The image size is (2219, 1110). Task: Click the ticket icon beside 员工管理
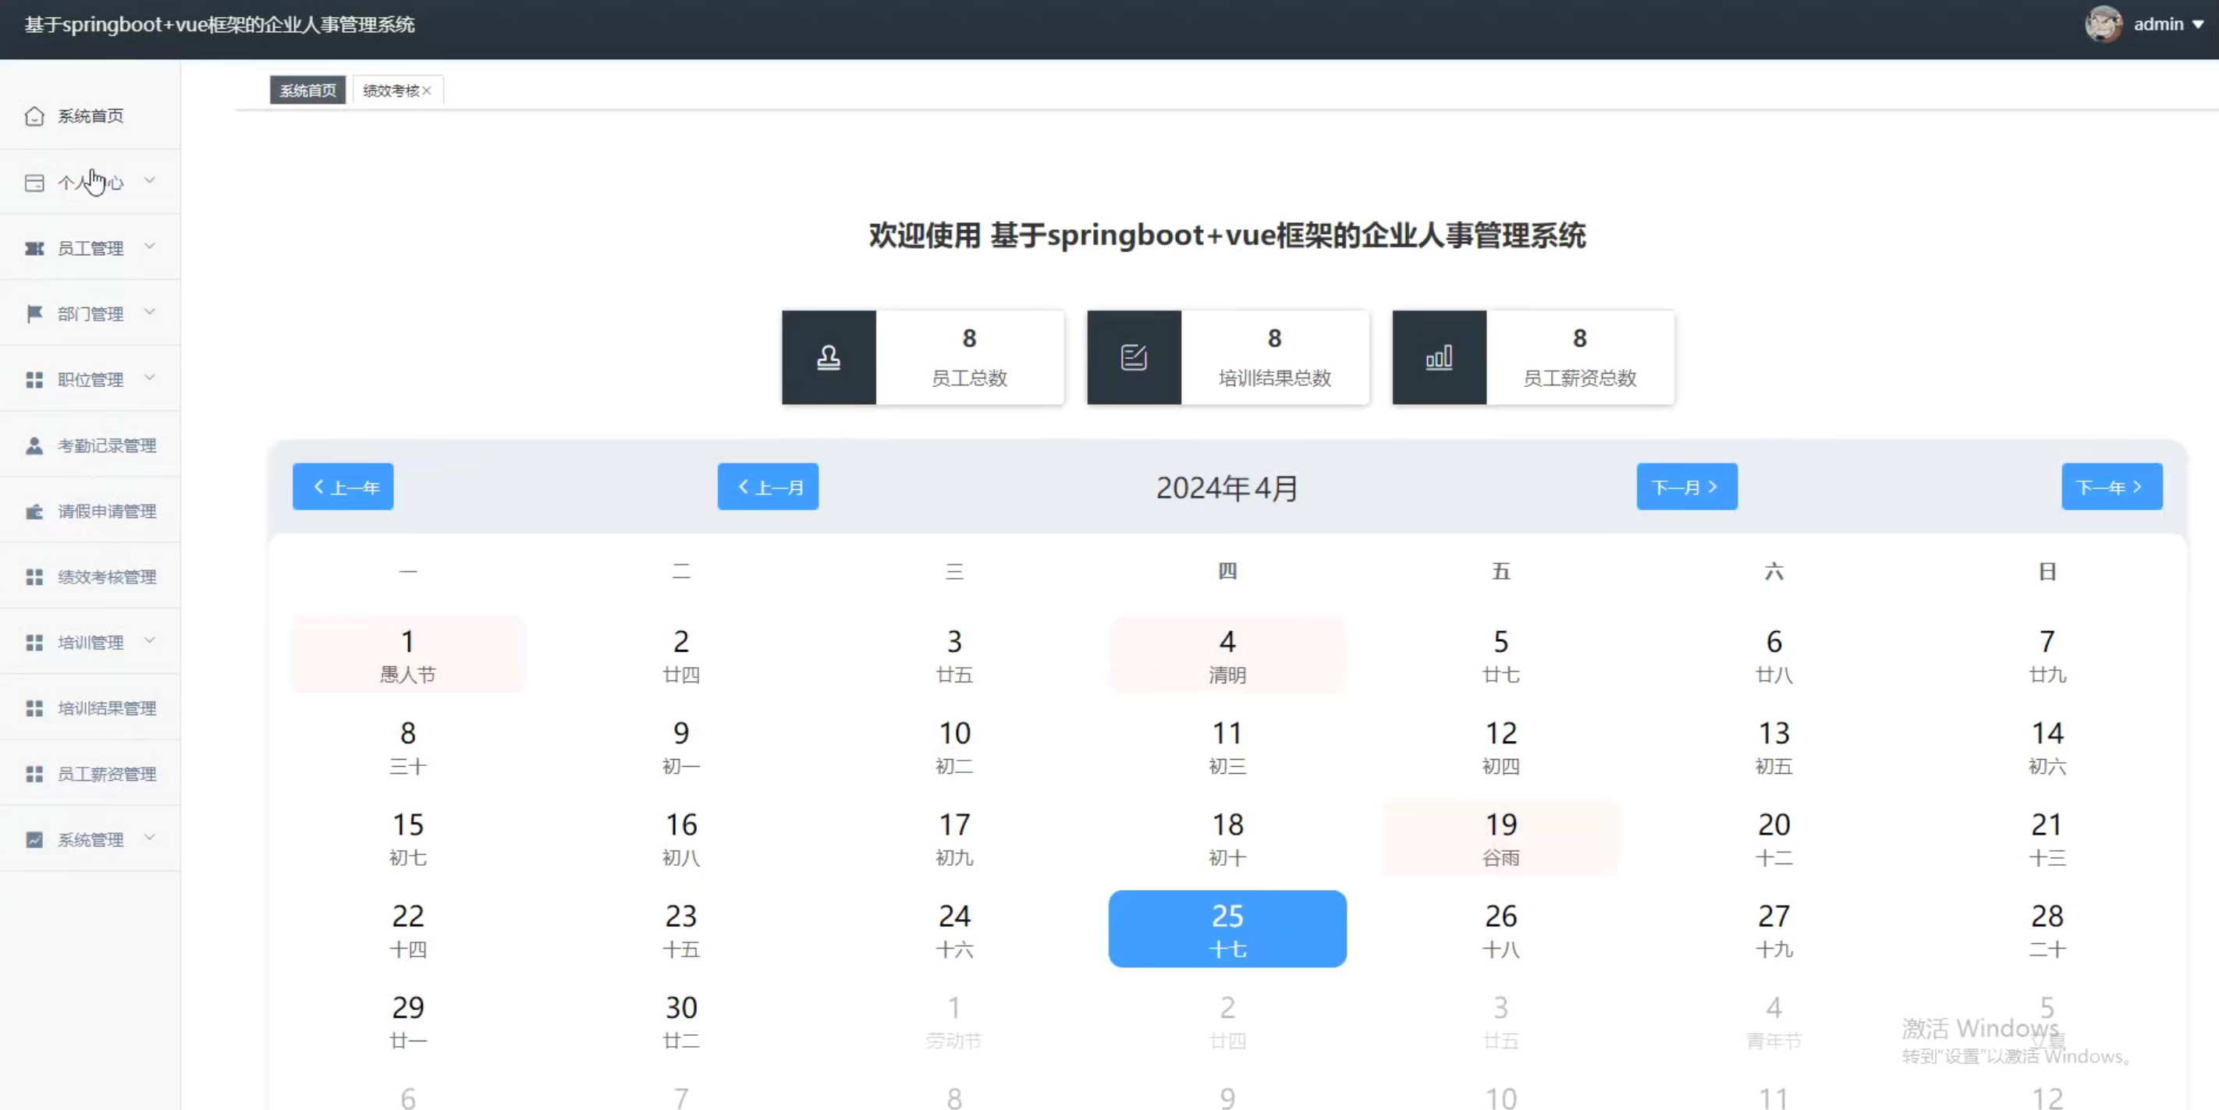tap(34, 249)
